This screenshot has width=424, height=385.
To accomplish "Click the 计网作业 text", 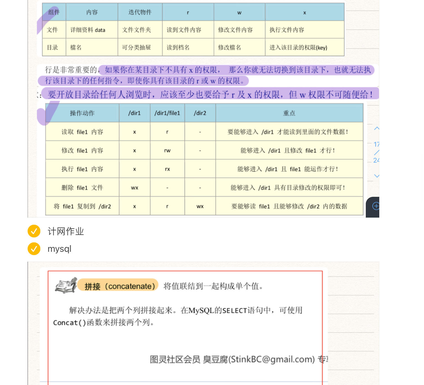I will coord(66,231).
